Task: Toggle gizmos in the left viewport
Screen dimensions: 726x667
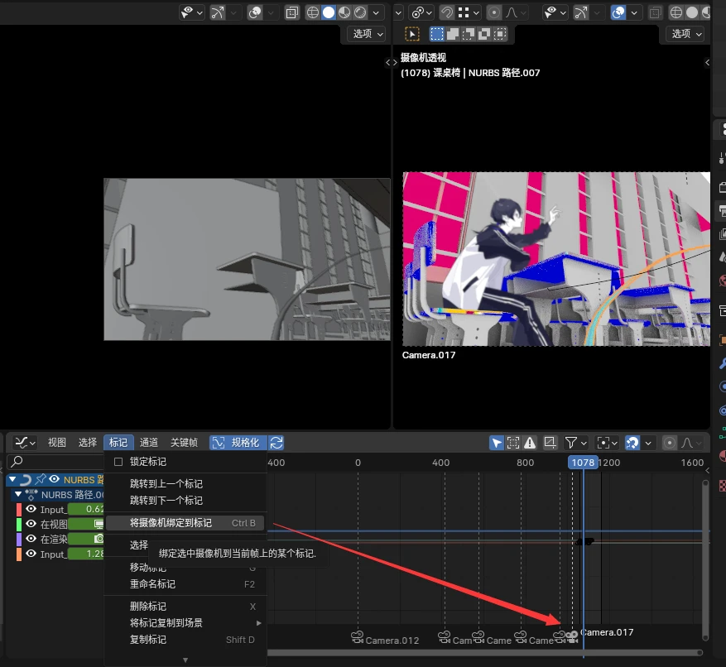Action: (218, 12)
